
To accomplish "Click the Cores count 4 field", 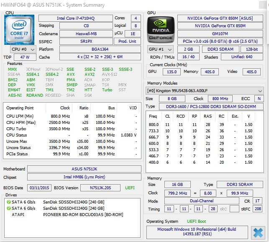I will (x=136, y=18).
